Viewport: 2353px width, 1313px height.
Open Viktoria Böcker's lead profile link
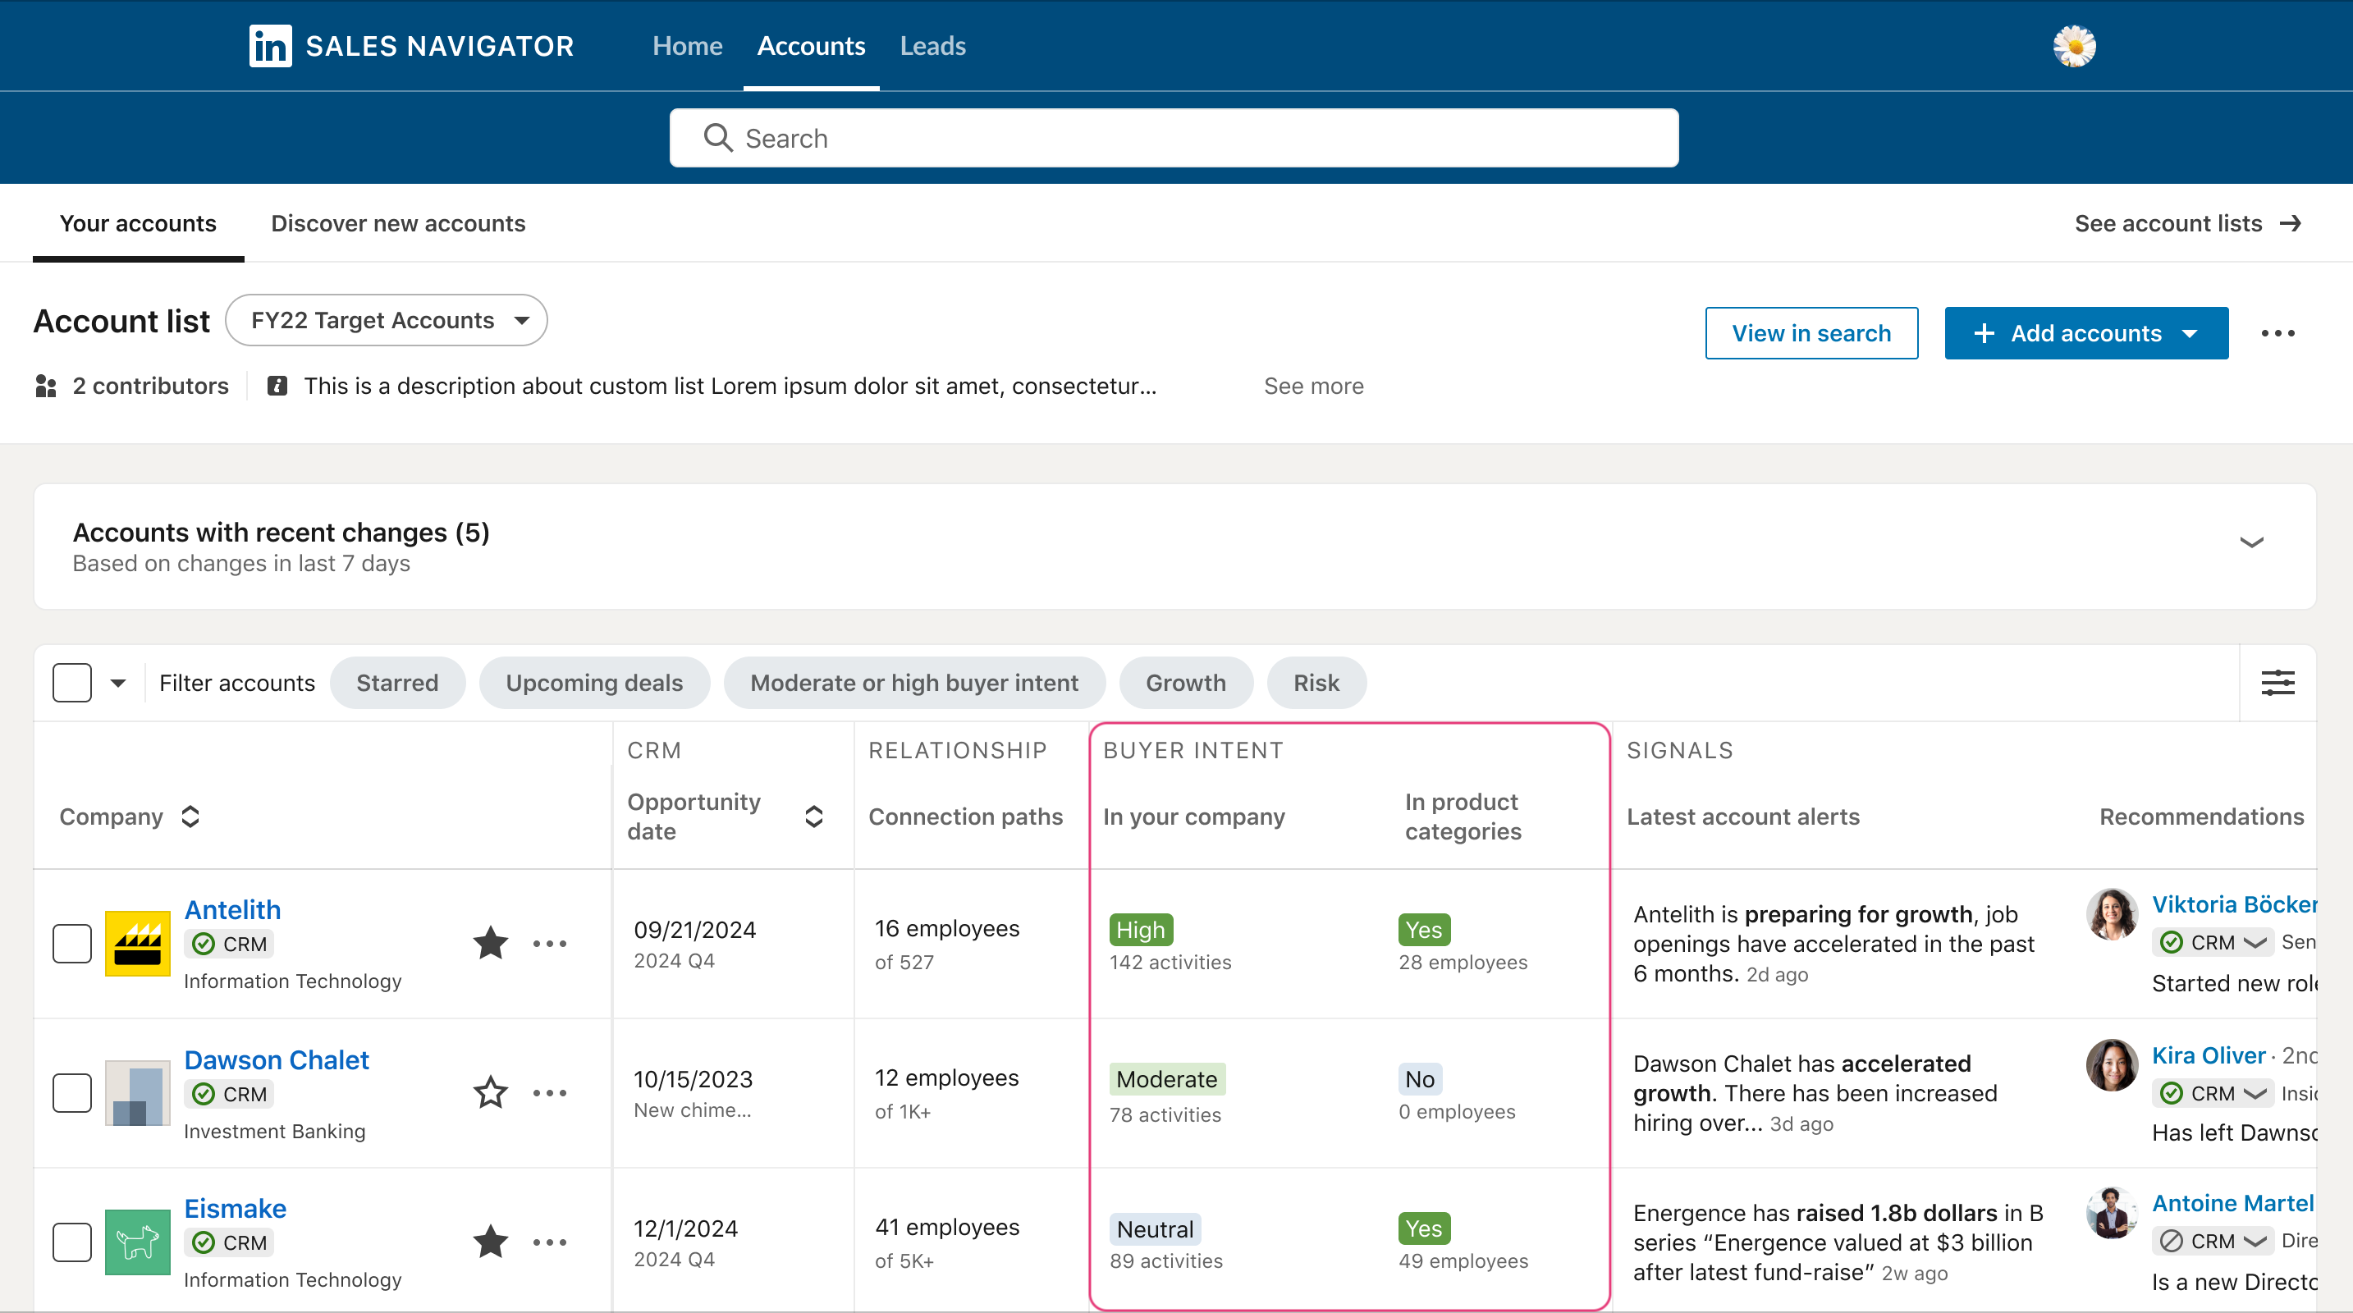coord(2234,904)
